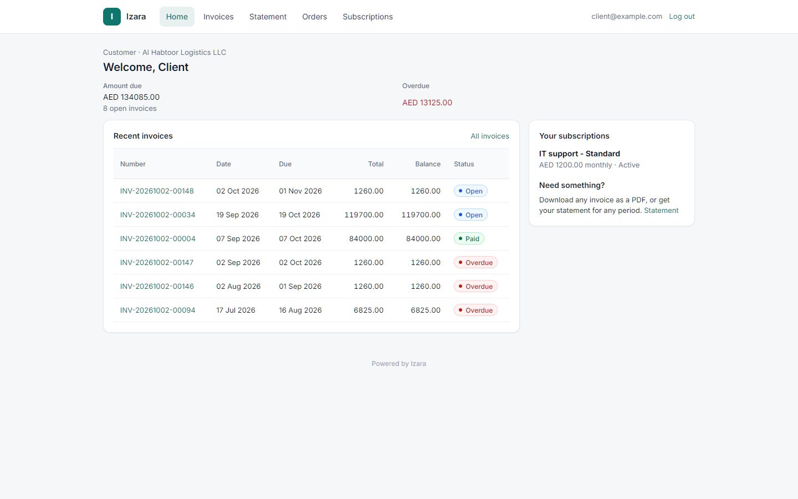Open invoice INV-20261002-00094
798x499 pixels.
[x=157, y=310]
